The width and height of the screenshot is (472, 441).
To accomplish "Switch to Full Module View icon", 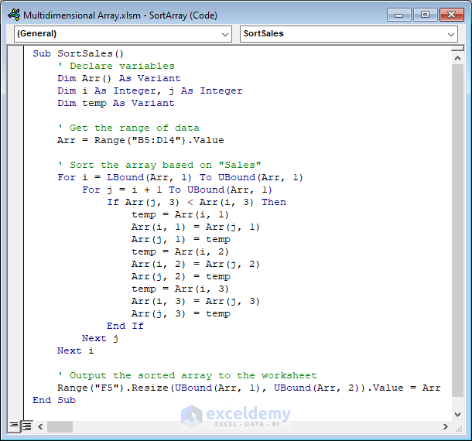I will point(27,426).
